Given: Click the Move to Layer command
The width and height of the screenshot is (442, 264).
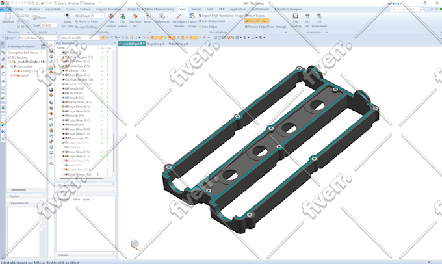Looking at the screenshot, I should [x=86, y=21].
